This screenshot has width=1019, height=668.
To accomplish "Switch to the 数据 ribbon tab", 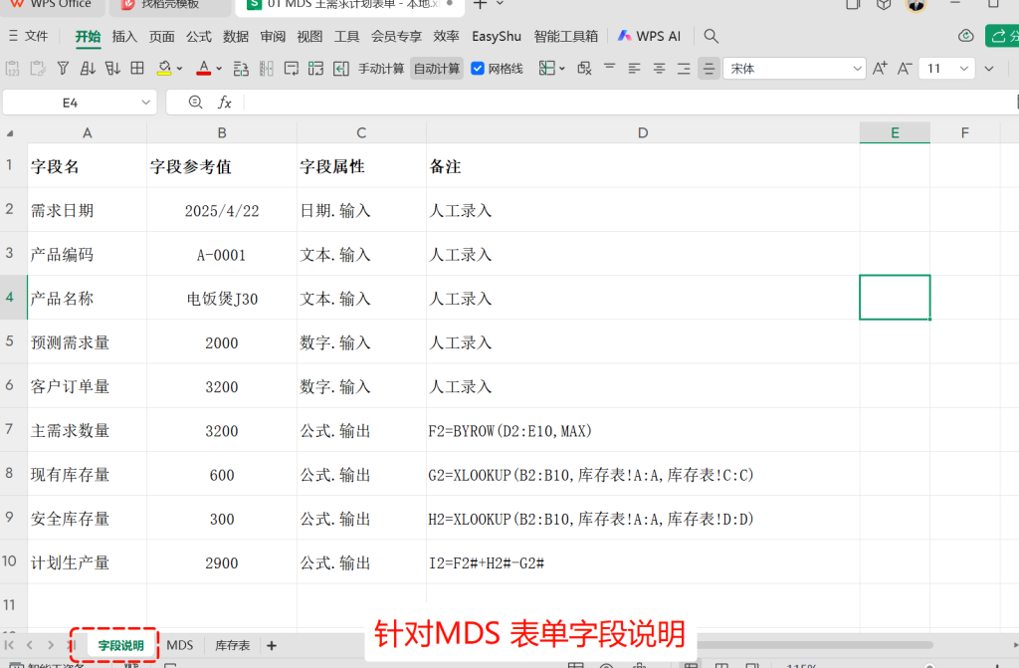I will click(235, 37).
